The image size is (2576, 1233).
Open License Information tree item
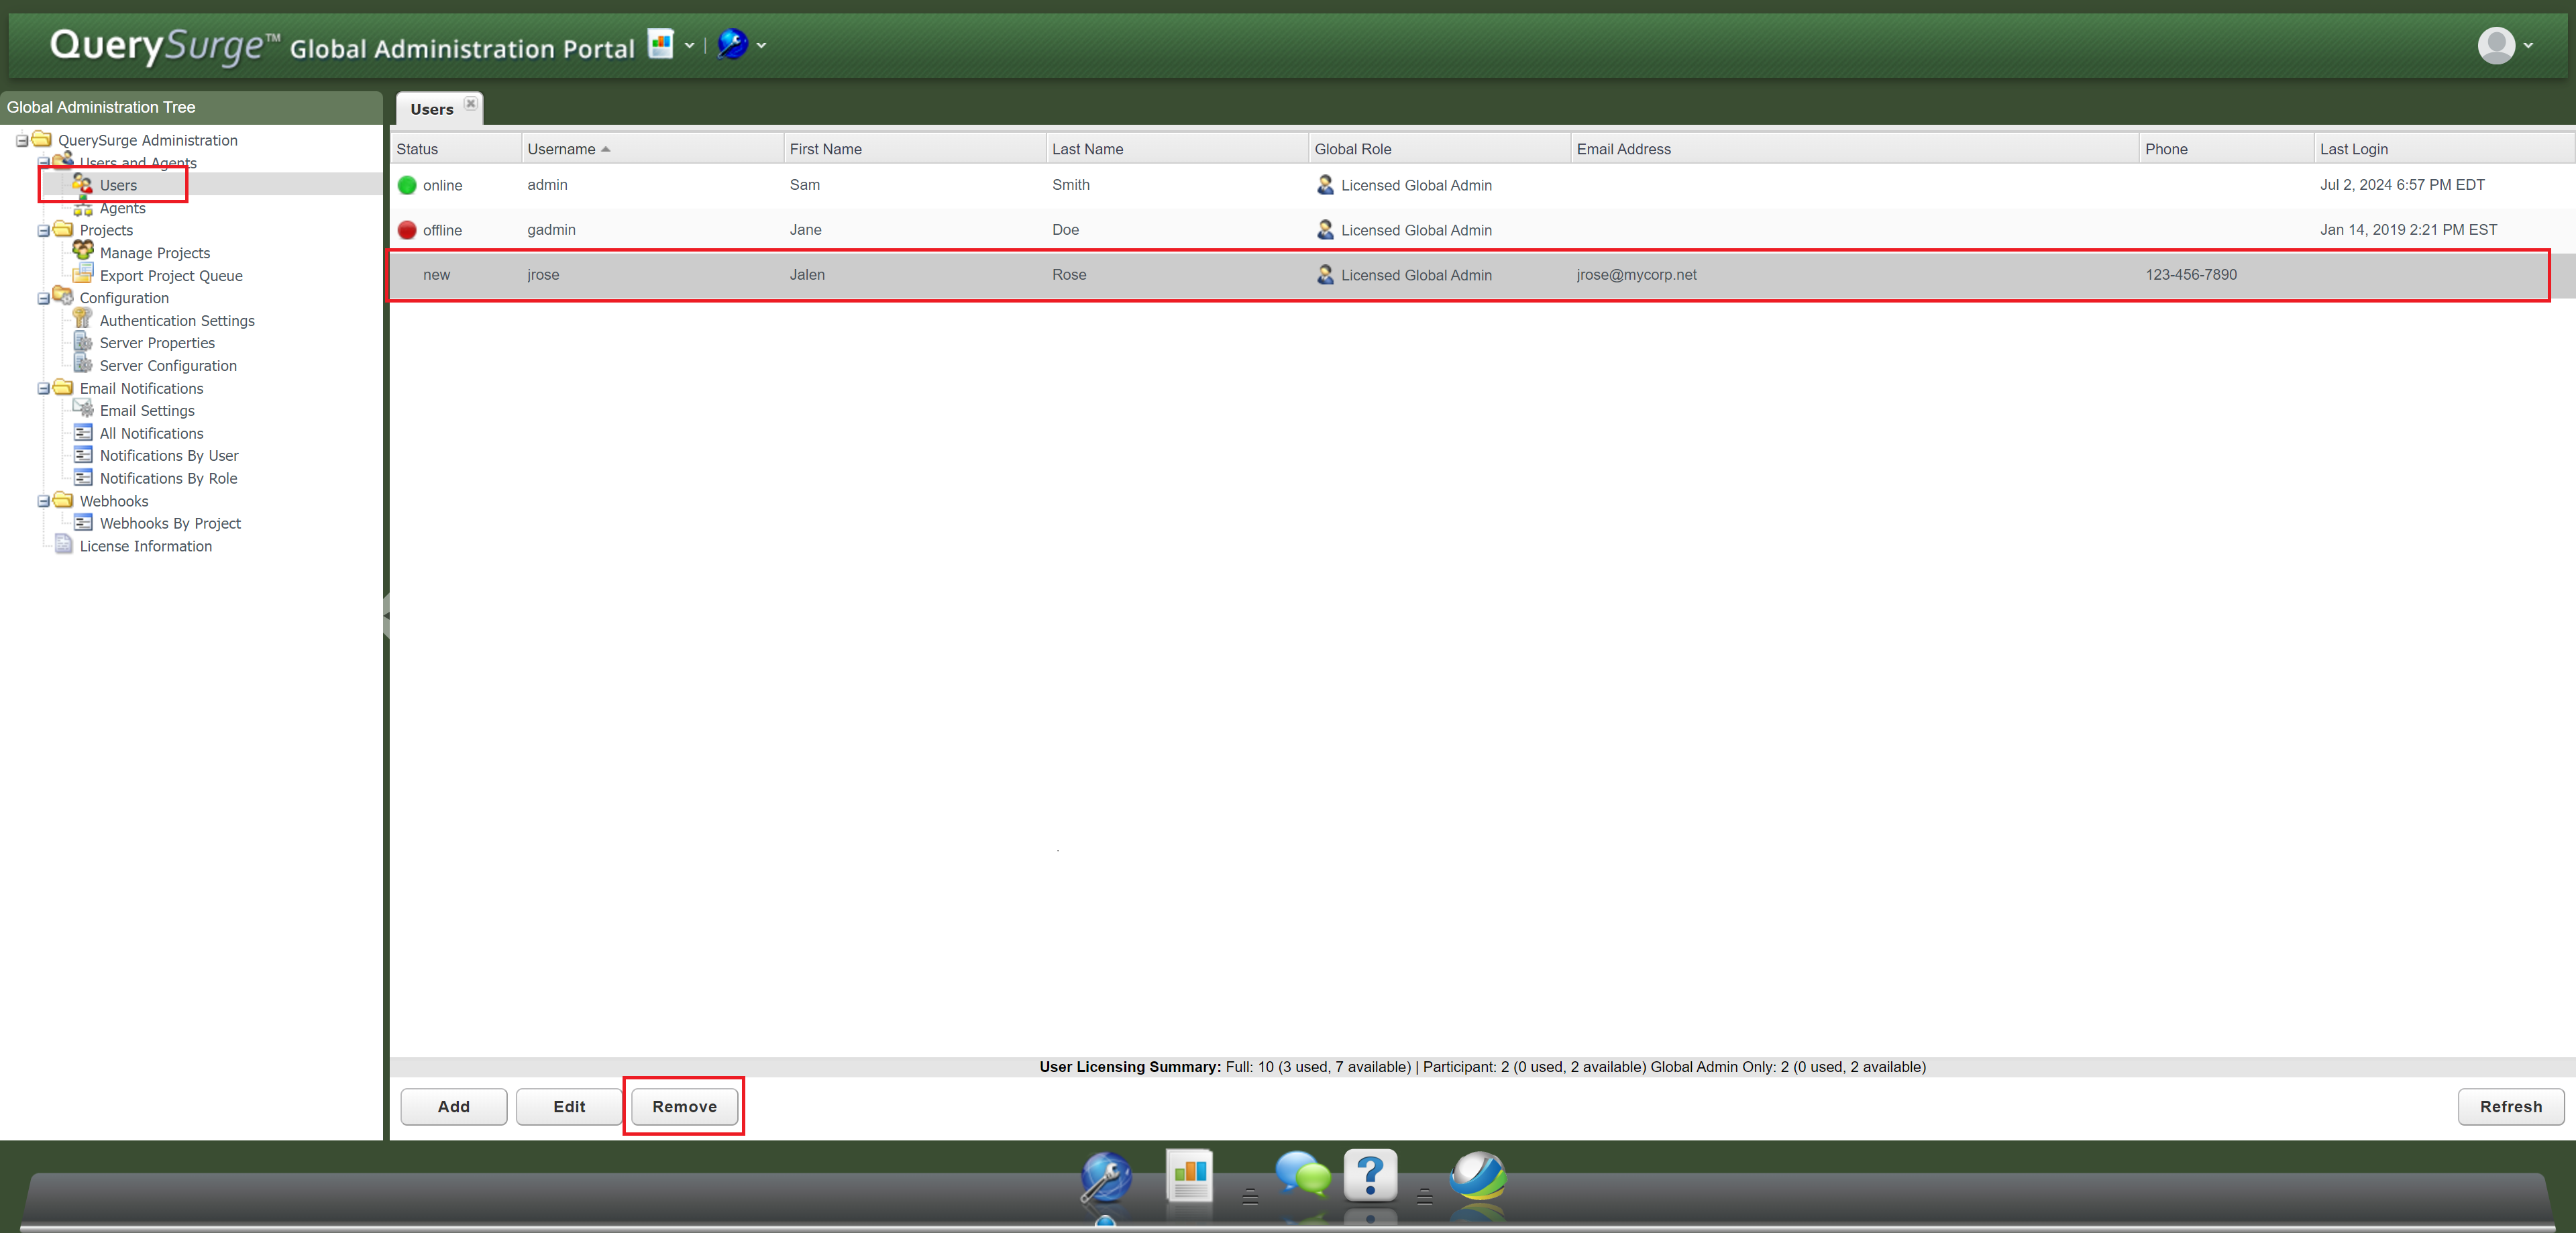click(x=146, y=547)
